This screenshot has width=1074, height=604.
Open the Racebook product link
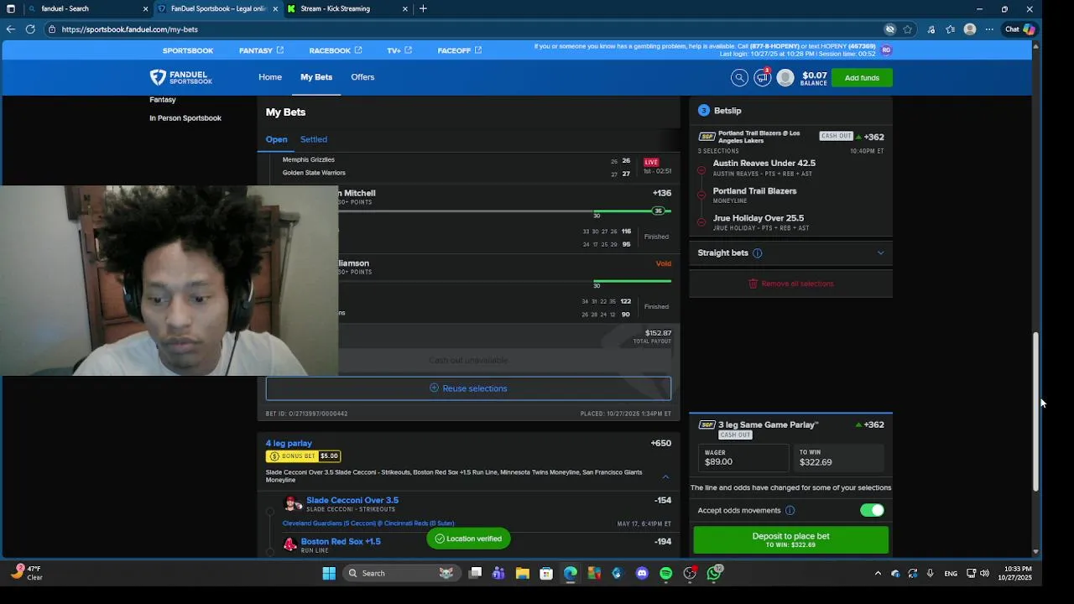pyautogui.click(x=336, y=50)
